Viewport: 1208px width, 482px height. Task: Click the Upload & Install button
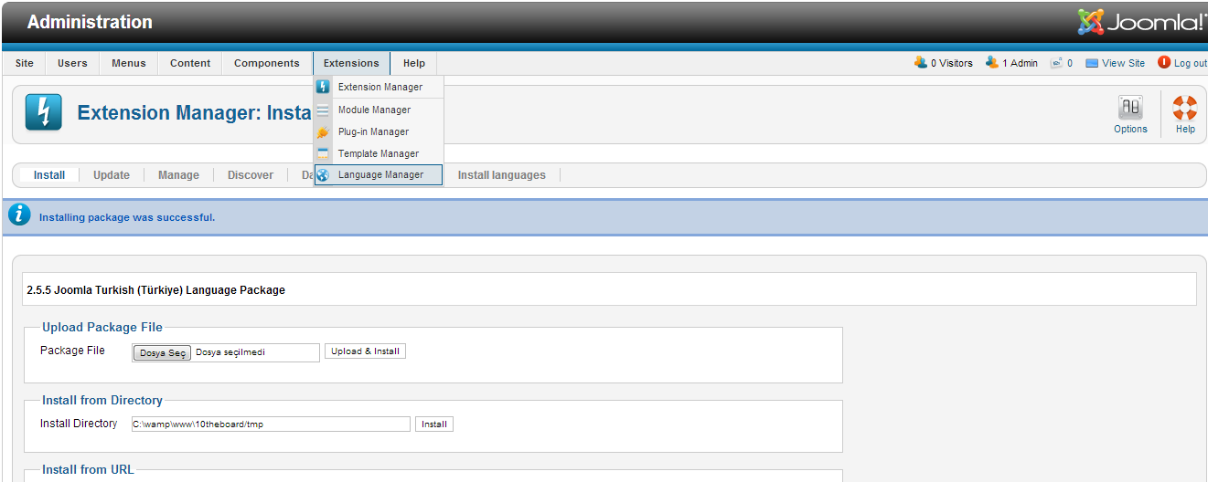tap(365, 351)
